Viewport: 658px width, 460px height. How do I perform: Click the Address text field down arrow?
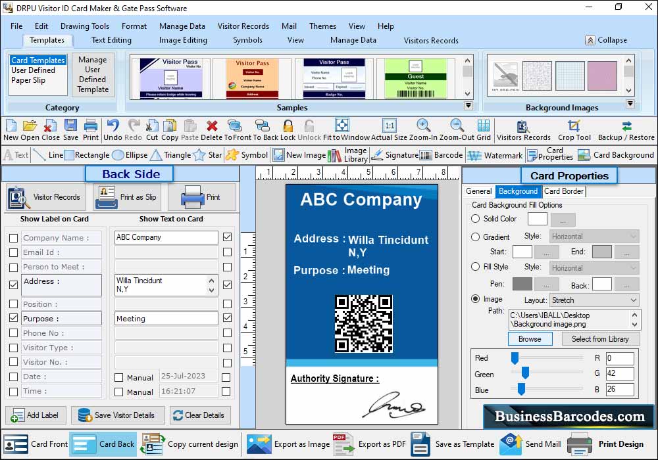click(211, 290)
